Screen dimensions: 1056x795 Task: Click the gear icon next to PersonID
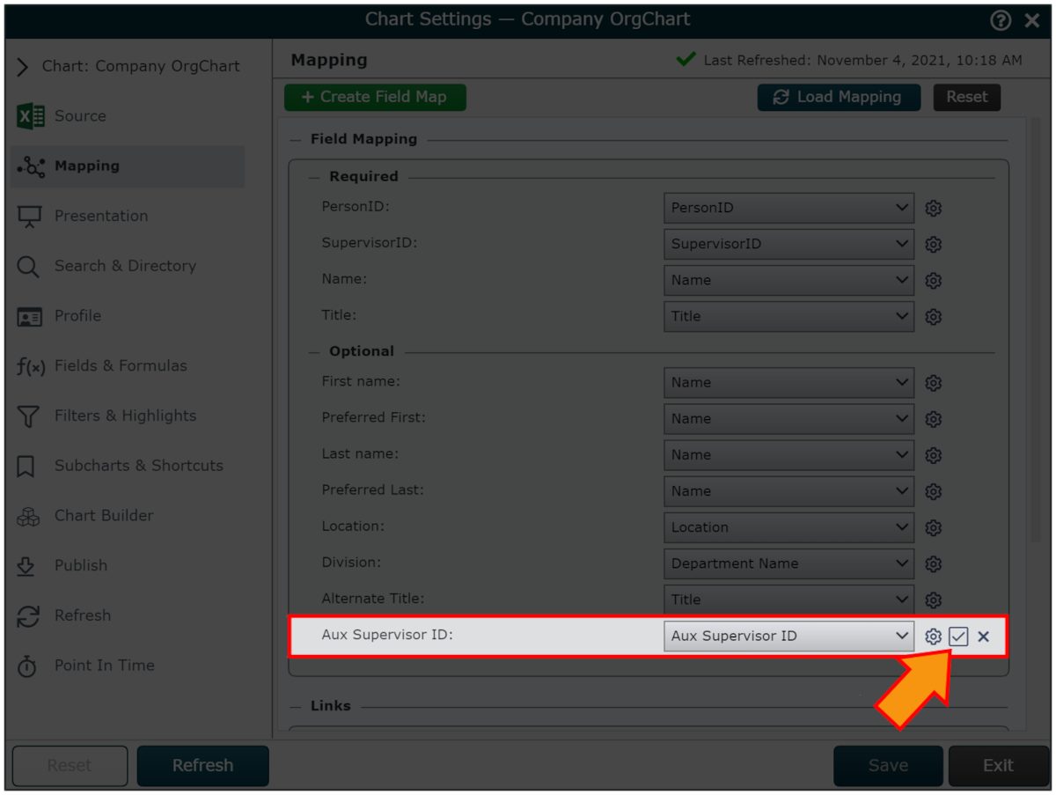pos(934,209)
